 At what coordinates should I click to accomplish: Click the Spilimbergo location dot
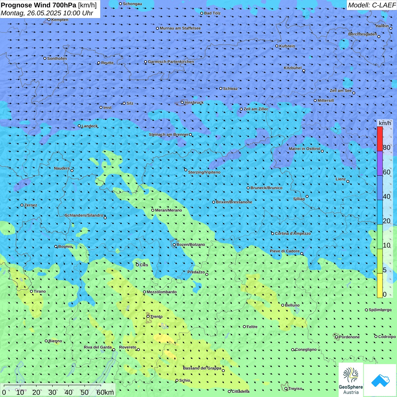click(x=366, y=310)
